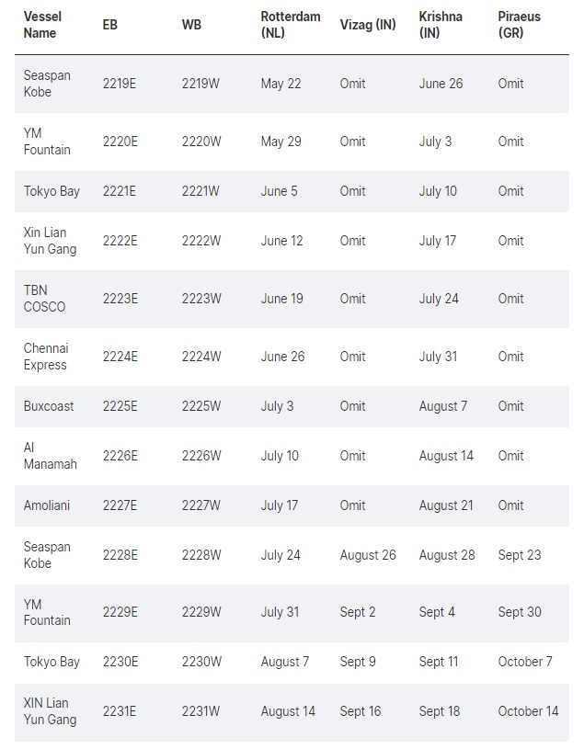Click the Vizag (IN) column header
584x749 pixels.
pos(368,25)
